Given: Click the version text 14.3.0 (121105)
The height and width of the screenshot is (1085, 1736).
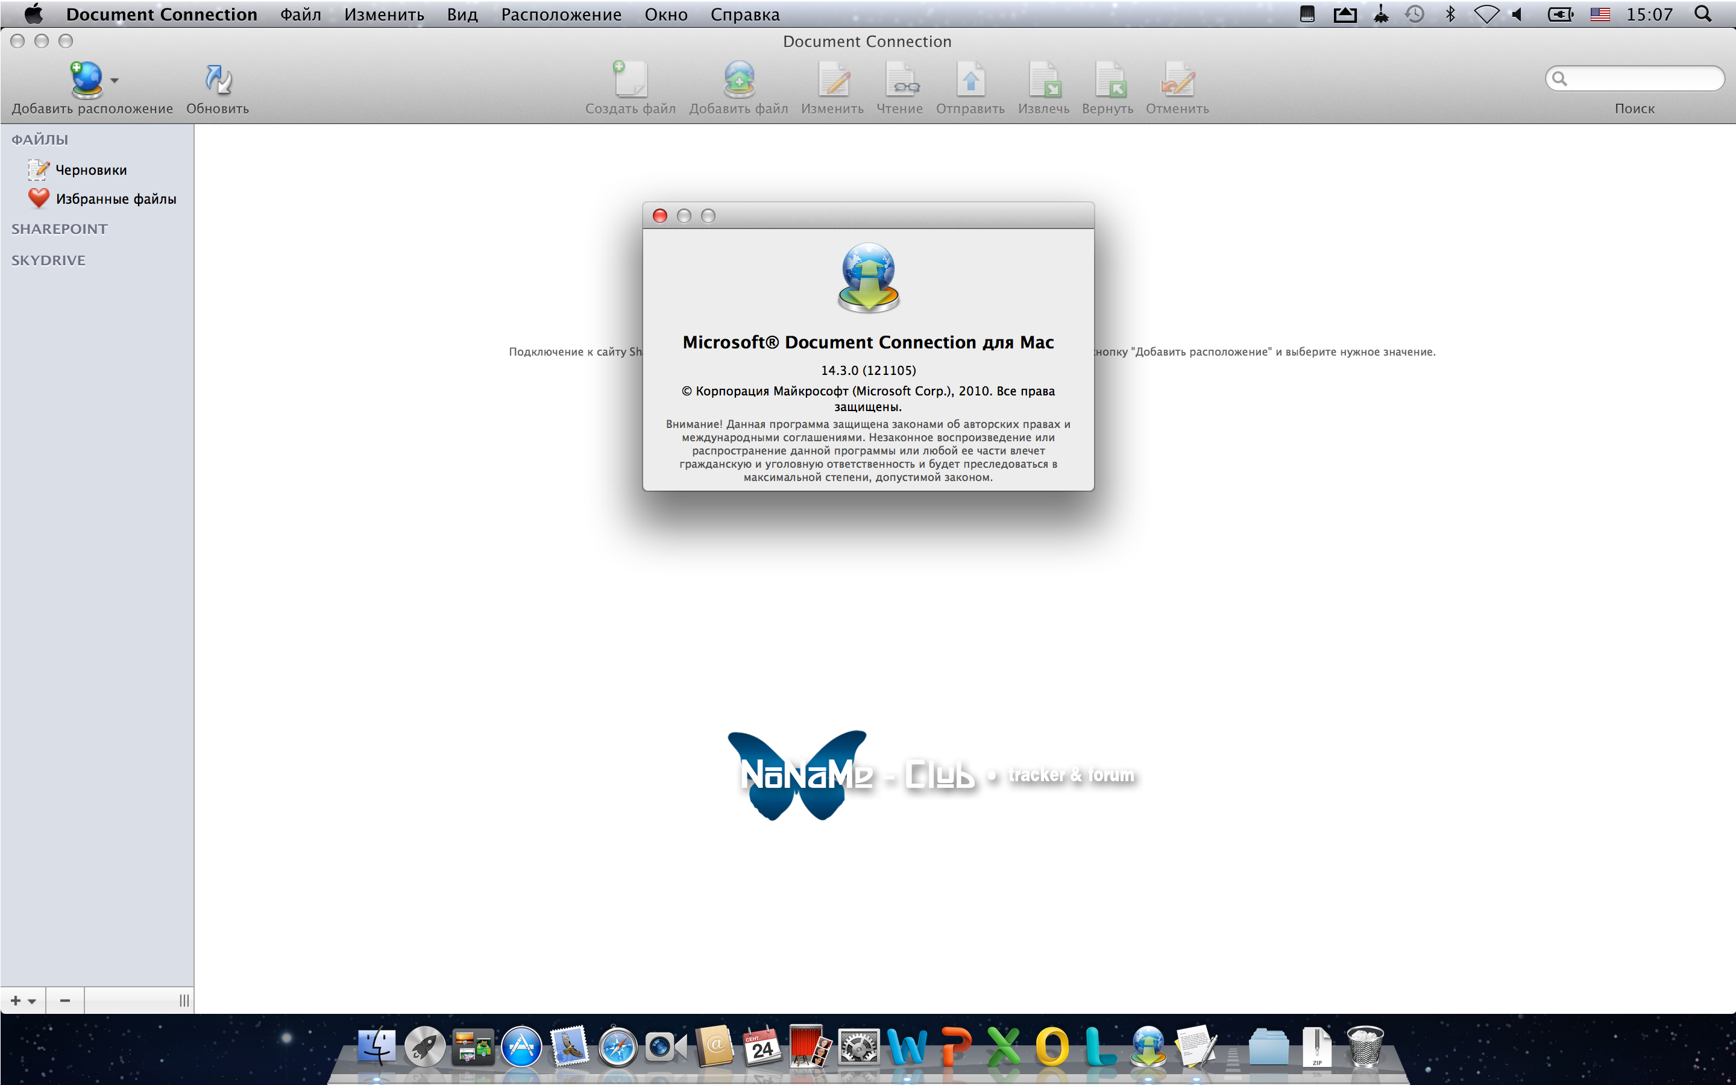Looking at the screenshot, I should tap(869, 370).
